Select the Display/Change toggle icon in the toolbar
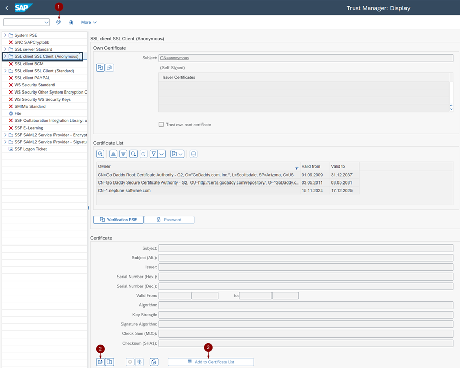The height and width of the screenshot is (368, 460). coord(58,22)
